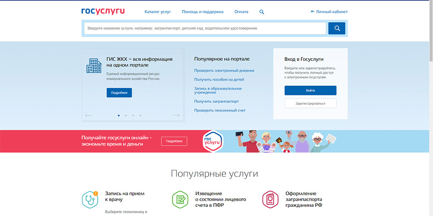Screen dimensions: 433x216
Task: Click the Войти button
Action: tap(310, 90)
